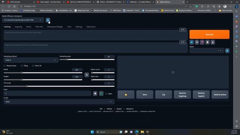Expand the Script dropdown
Viewport: 240px width, 135px height.
[59, 102]
